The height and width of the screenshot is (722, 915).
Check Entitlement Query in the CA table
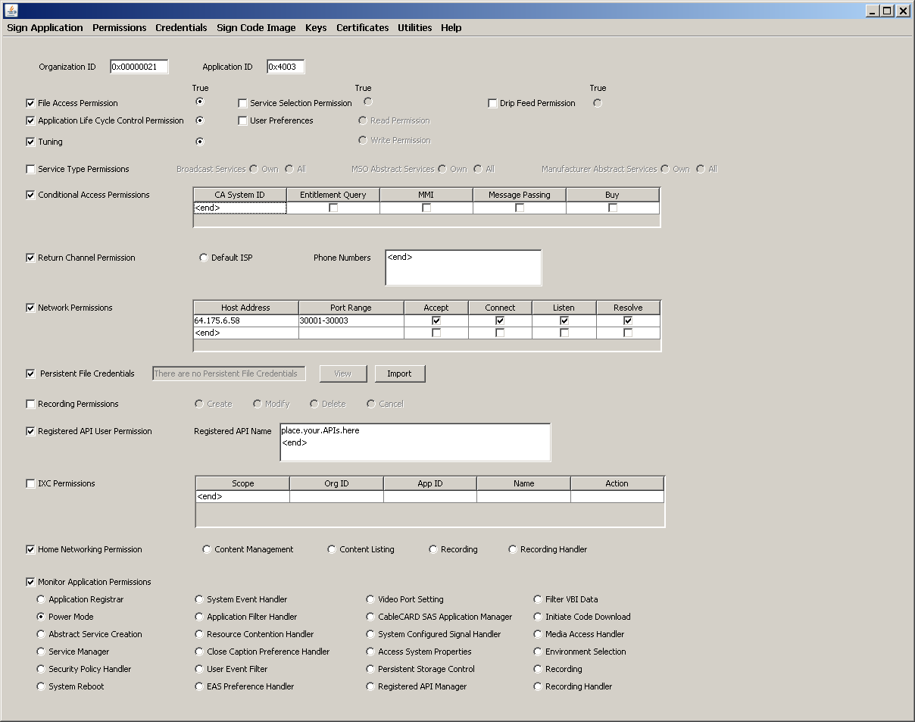(x=333, y=208)
